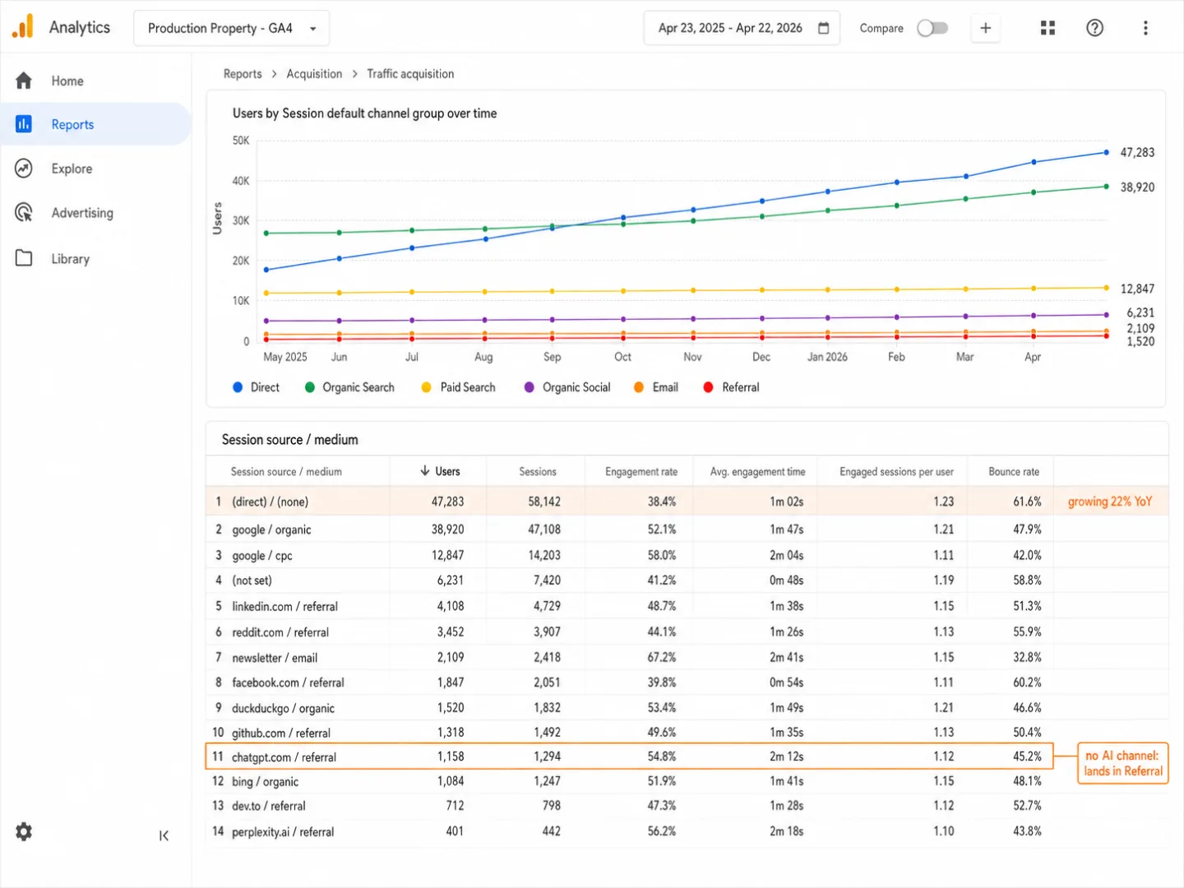Toggle the Paid Search yellow legend swatch

pos(426,387)
